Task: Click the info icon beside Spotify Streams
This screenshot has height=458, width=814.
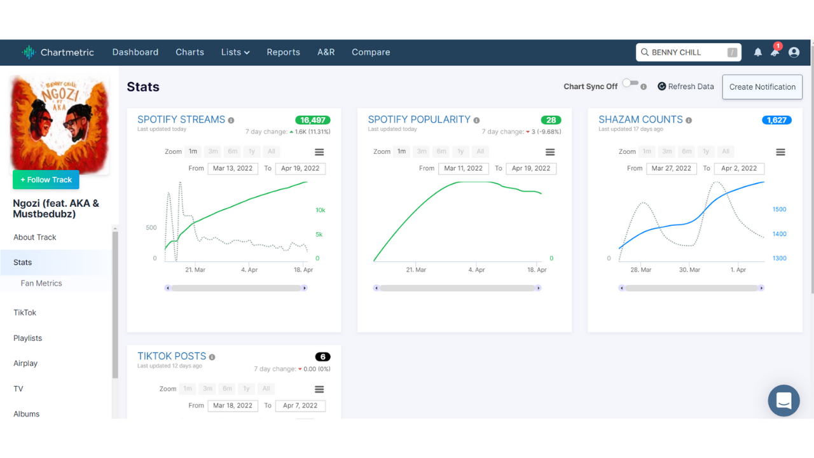Action: [x=231, y=120]
